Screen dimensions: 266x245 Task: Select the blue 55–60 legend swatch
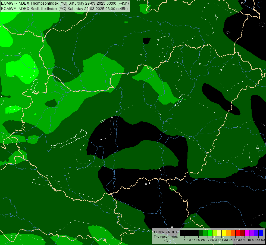pos(261,233)
